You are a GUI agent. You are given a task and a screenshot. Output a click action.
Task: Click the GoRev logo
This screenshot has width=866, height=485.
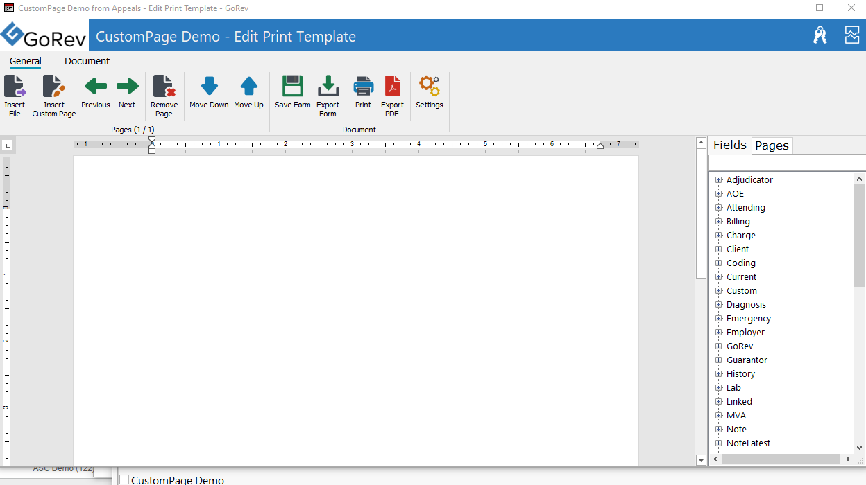44,35
